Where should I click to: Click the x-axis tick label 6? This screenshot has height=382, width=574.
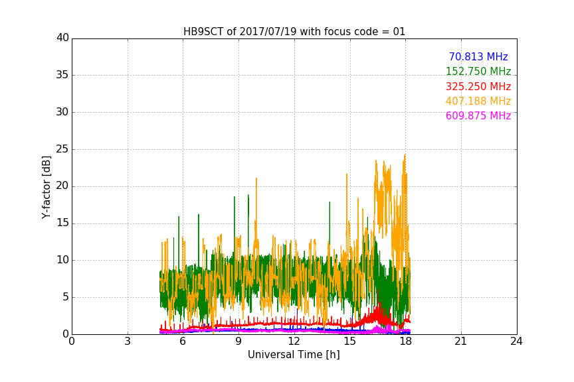pos(183,342)
